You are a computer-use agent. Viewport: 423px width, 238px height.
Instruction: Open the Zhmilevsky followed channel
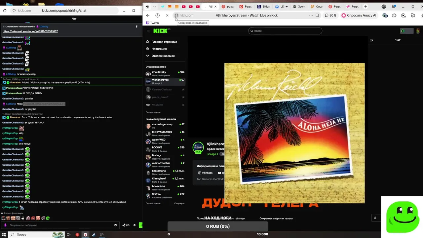(x=165, y=73)
